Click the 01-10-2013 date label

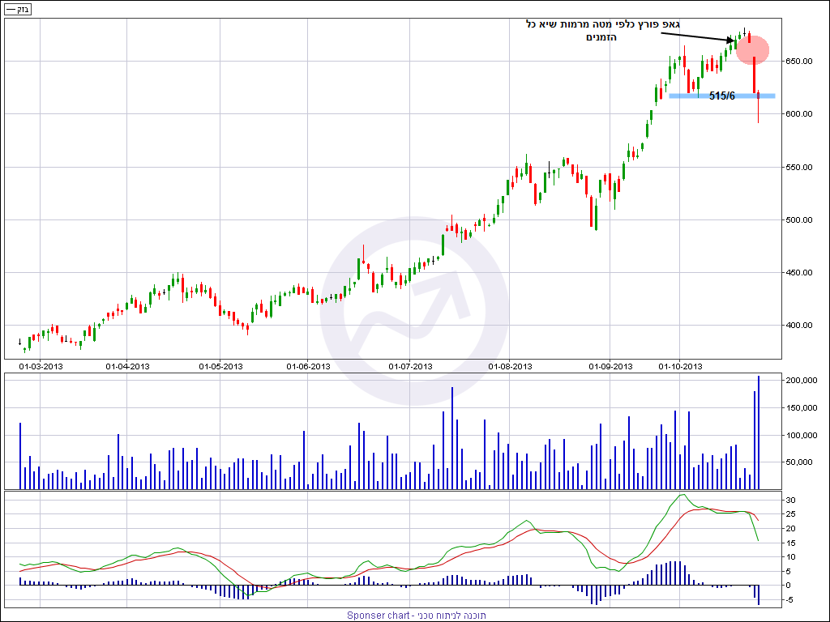[x=680, y=366]
